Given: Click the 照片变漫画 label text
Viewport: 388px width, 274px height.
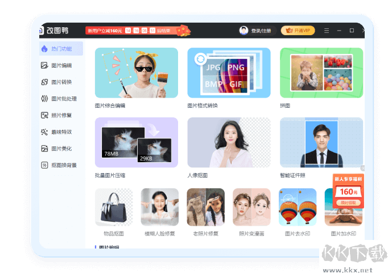Looking at the screenshot, I should click(251, 234).
